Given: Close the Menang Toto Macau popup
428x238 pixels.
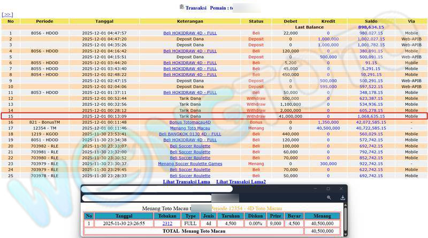Looking at the screenshot, I should click(x=340, y=188).
